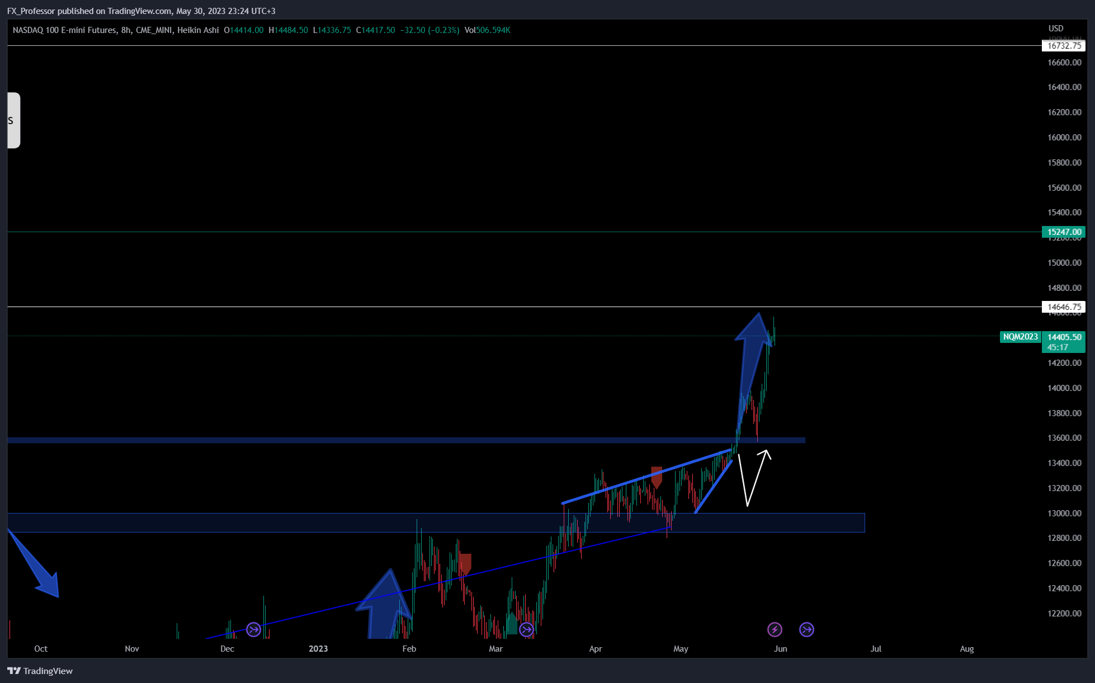Click the Jun label on time axis
Image resolution: width=1095 pixels, height=683 pixels.
[x=781, y=648]
